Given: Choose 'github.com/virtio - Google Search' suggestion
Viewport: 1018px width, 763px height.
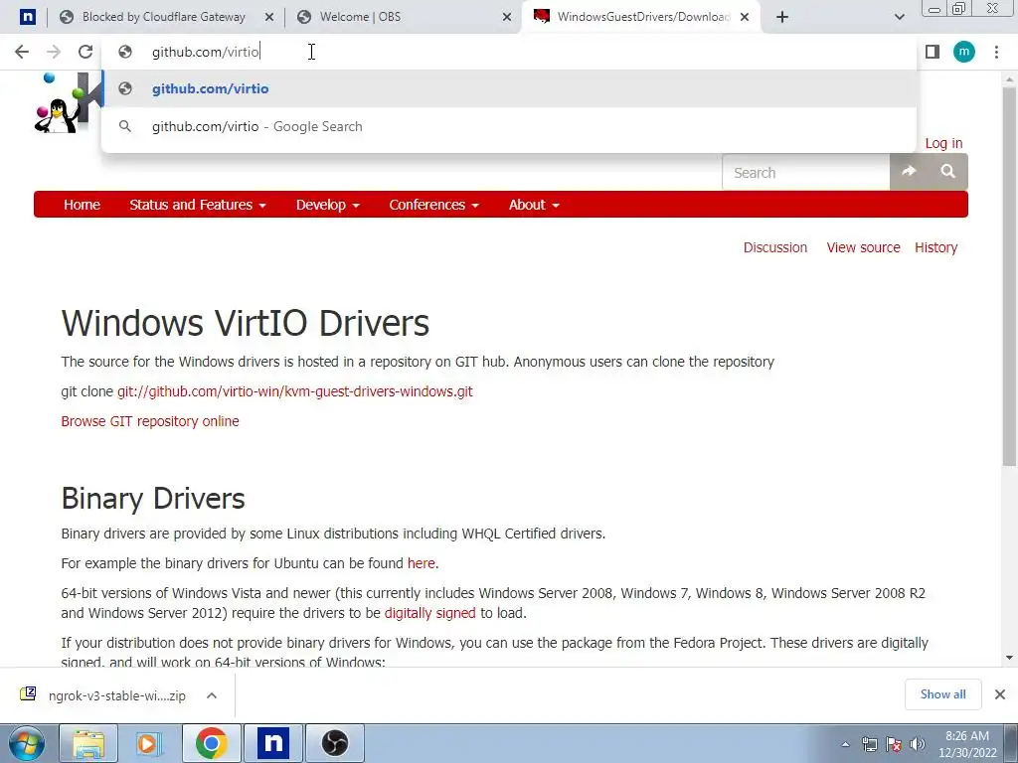Looking at the screenshot, I should [x=509, y=126].
